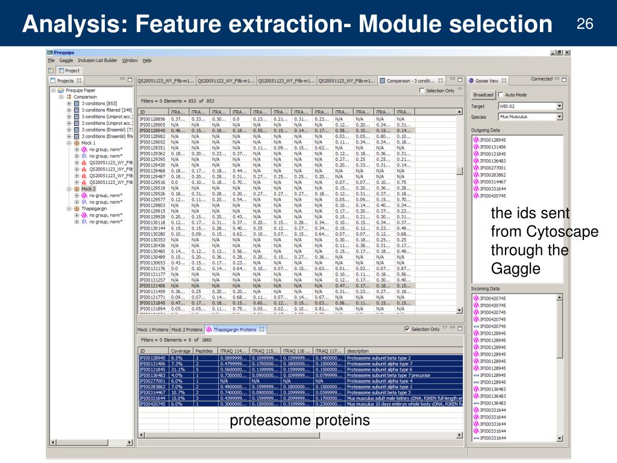Open the File menu
This screenshot has width=617, height=463.
[x=51, y=61]
